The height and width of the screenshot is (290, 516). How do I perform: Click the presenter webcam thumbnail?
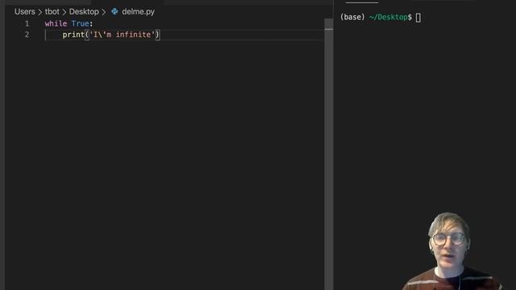tap(452, 251)
